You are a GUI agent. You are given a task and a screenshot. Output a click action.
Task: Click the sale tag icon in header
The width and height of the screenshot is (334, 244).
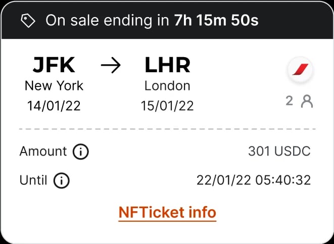coord(28,20)
